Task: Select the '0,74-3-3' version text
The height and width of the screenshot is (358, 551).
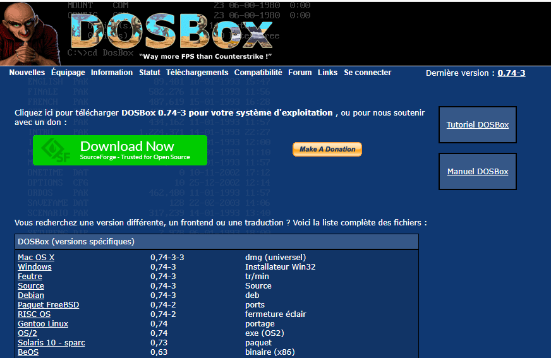Action: tap(167, 257)
